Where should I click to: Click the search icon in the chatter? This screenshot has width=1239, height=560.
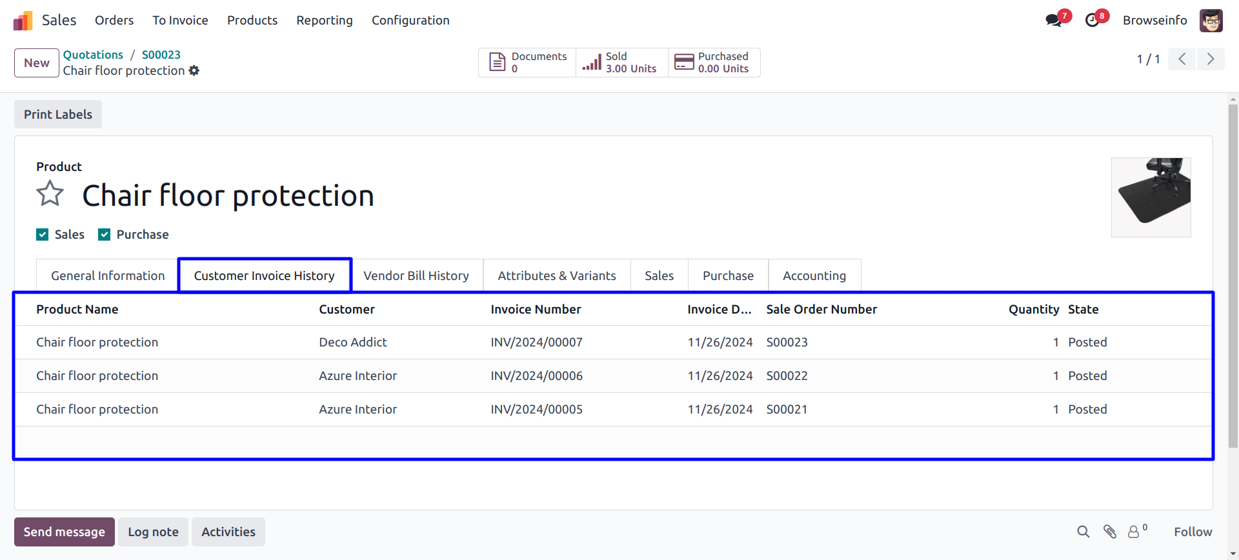(x=1083, y=532)
